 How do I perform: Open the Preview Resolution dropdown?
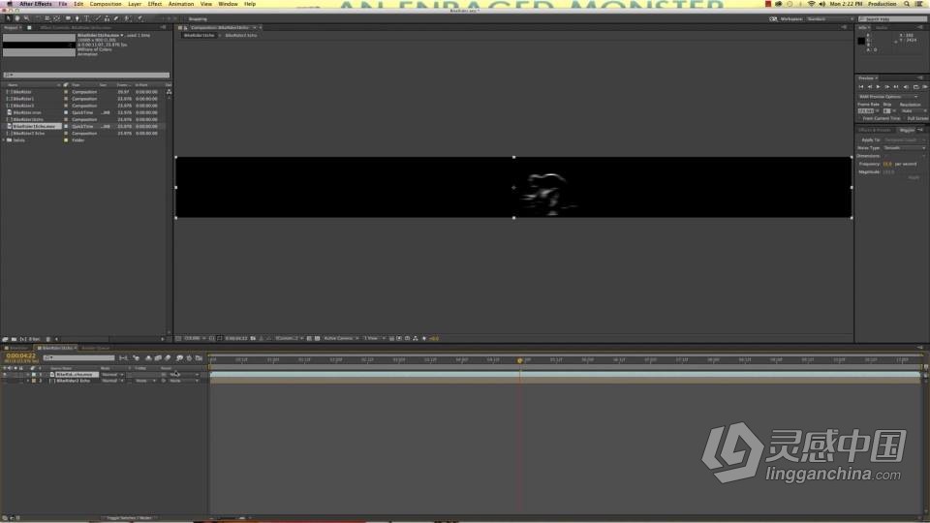[x=914, y=110]
